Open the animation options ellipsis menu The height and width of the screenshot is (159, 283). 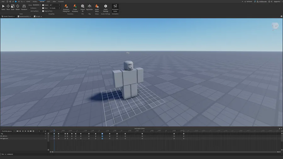[14, 131]
